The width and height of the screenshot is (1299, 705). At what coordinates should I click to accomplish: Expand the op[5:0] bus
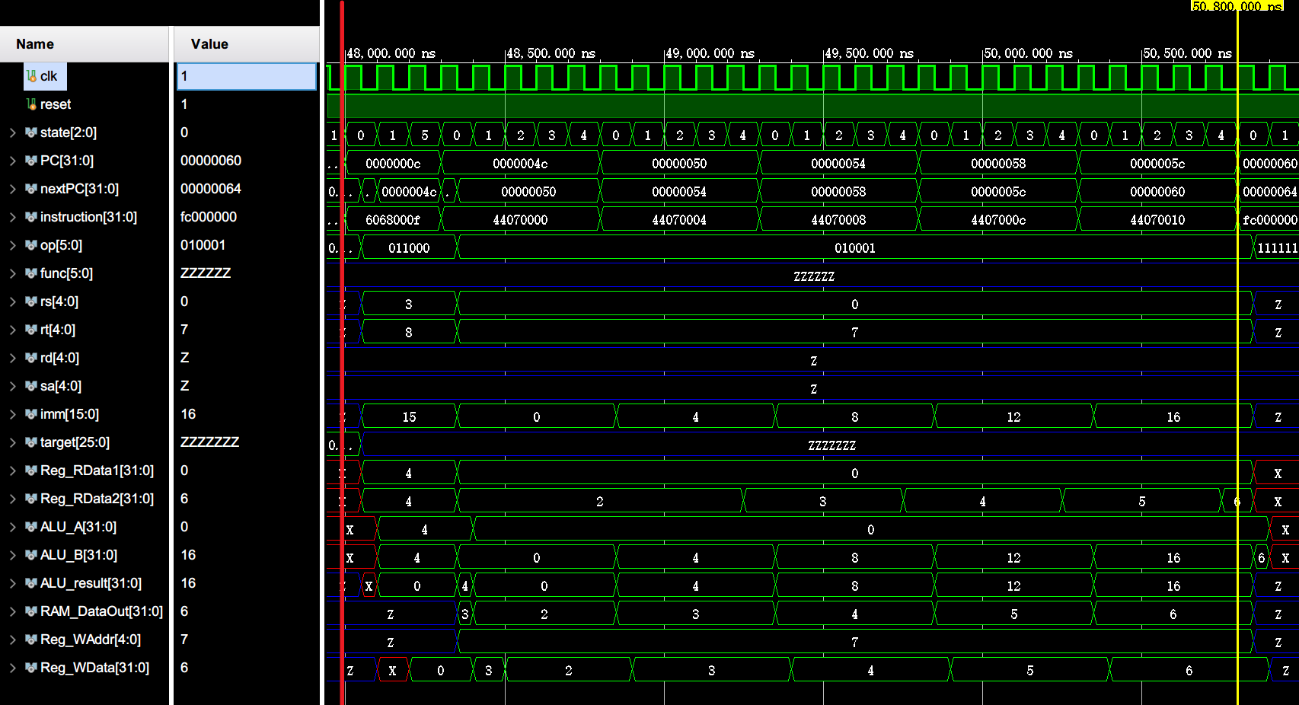point(12,245)
